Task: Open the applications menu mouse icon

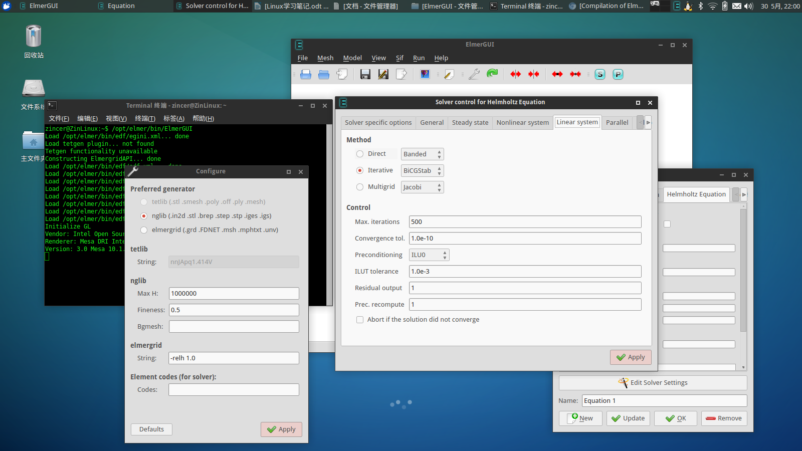Action: click(7, 6)
